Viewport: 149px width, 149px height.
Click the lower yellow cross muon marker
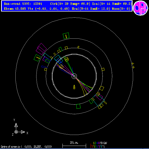click(134, 67)
